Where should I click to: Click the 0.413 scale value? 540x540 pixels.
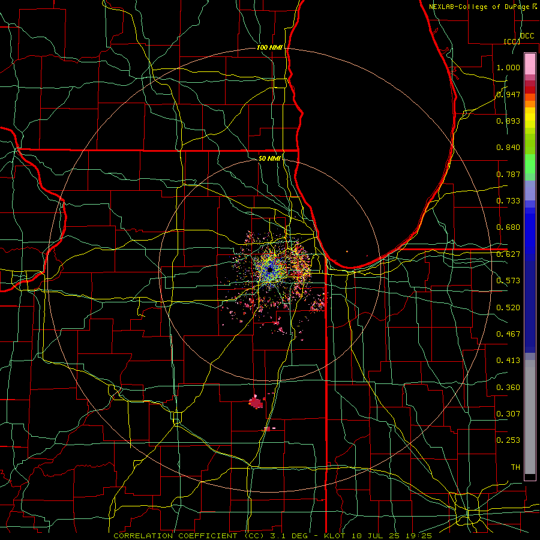508,361
